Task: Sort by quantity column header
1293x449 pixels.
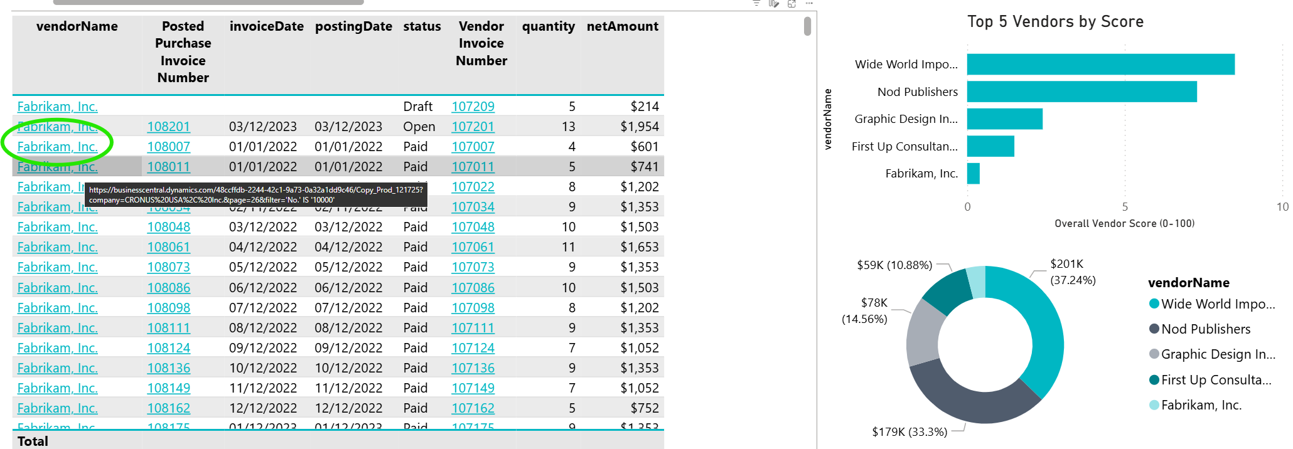Action: coord(548,26)
